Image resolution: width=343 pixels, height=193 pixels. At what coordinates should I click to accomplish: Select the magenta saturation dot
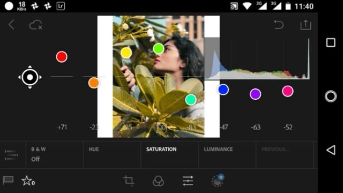tap(288, 91)
